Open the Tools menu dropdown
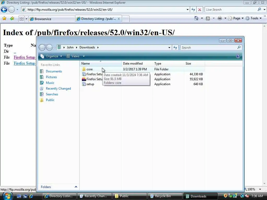 [x=254, y=18]
